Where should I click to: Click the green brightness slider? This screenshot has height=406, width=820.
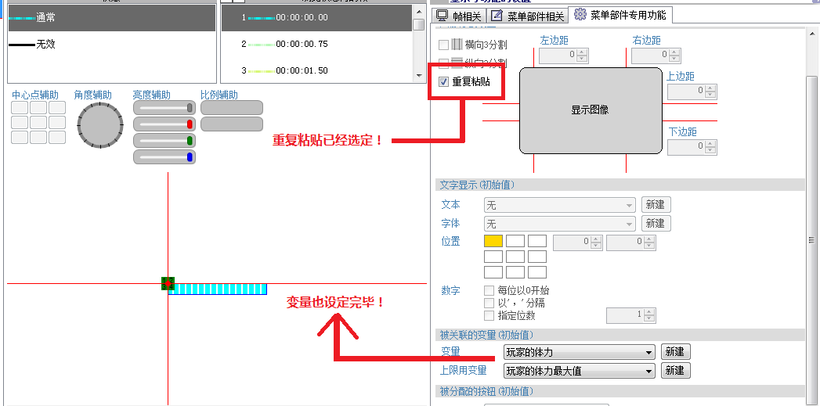[x=164, y=141]
